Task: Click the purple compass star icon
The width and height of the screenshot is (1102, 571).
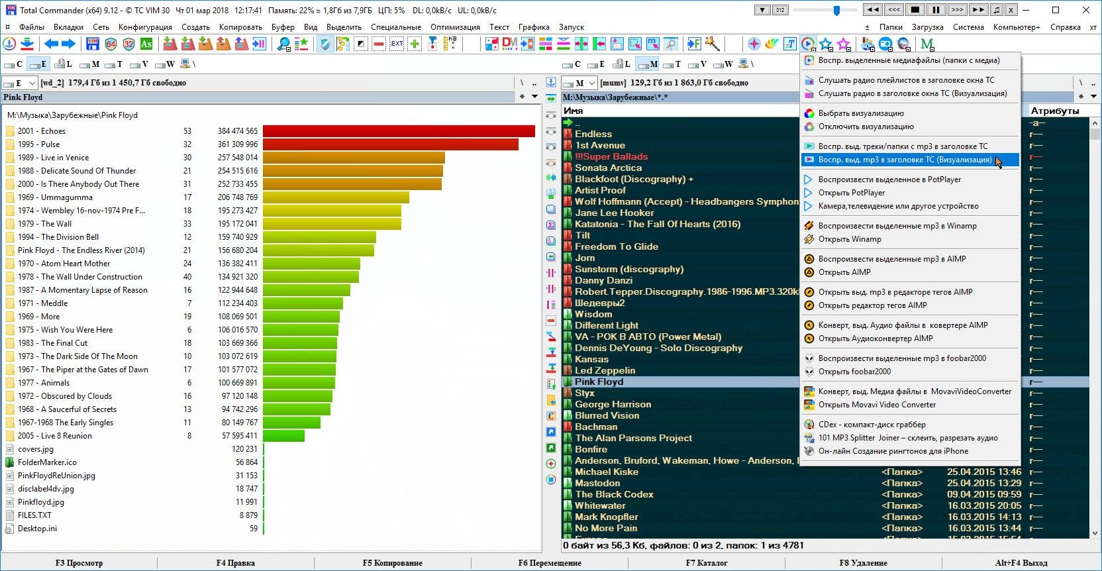Action: pos(754,44)
